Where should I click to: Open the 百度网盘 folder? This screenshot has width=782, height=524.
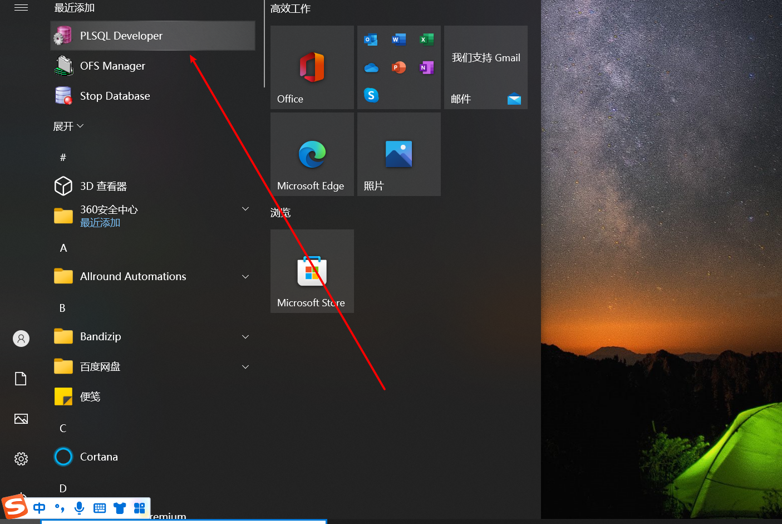[x=153, y=366]
